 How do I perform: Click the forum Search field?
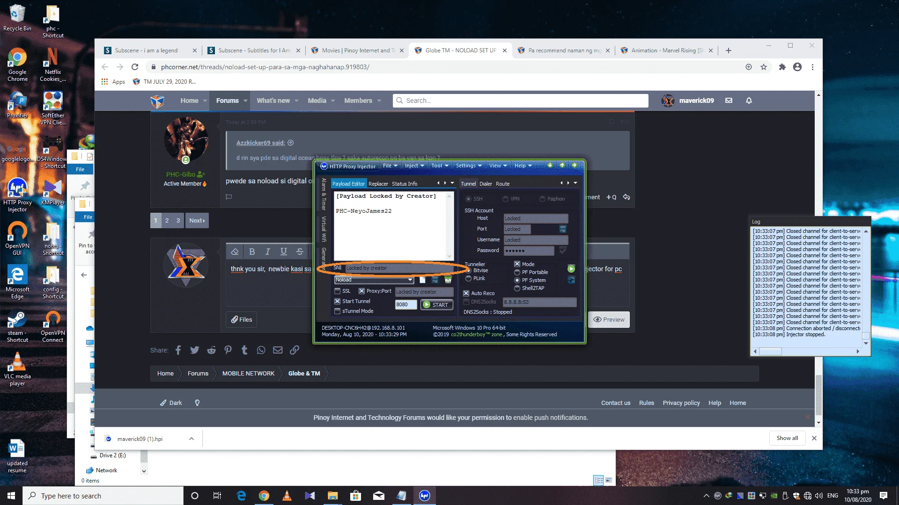[x=521, y=101]
